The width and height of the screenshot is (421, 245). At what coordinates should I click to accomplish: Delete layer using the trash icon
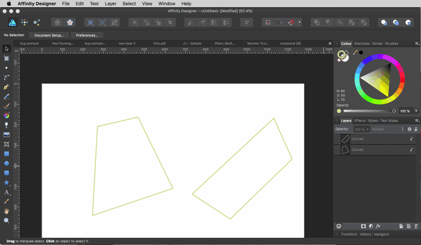(x=416, y=226)
